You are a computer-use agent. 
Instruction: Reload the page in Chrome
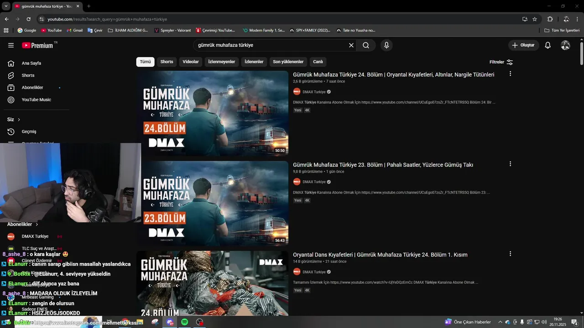tap(28, 19)
